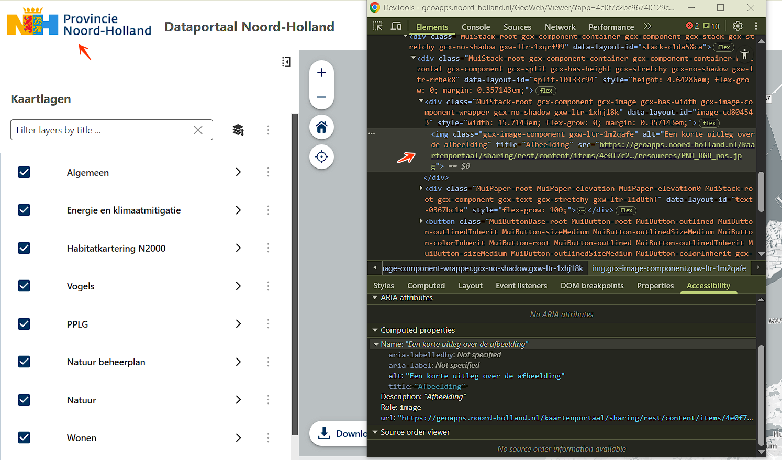This screenshot has width=782, height=460.
Task: Clear the layer filter with the X icon
Action: point(198,130)
